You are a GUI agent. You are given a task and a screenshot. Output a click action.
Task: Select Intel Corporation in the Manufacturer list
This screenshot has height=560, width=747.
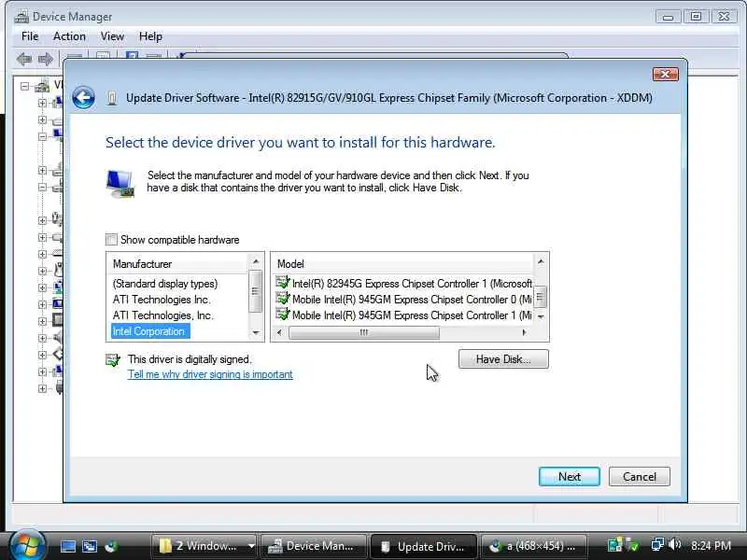[x=150, y=331]
